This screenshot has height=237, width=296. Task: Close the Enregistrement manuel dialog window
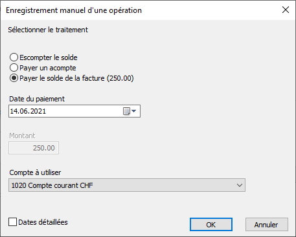click(x=286, y=10)
